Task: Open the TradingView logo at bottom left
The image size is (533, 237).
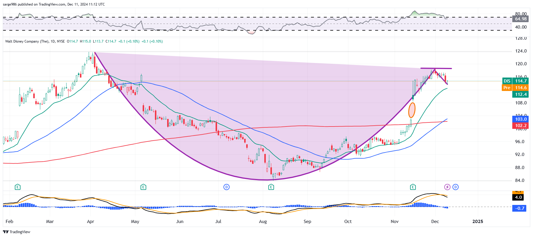Action: [17, 232]
